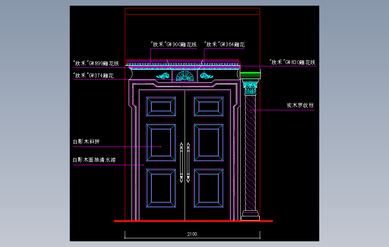Select the twisted rope column shaft
This screenshot has width=389, height=247.
[250, 153]
